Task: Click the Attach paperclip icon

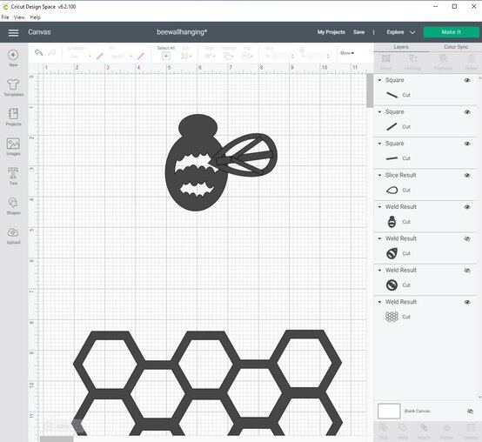Action: 424,427
